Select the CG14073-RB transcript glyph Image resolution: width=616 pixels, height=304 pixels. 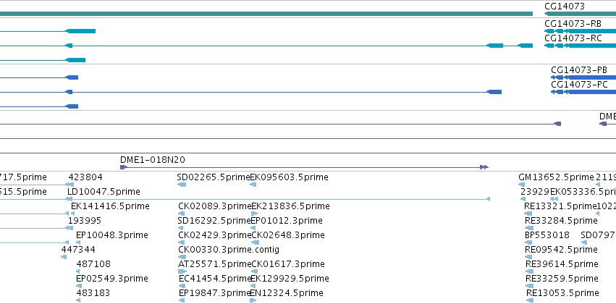[x=580, y=31]
